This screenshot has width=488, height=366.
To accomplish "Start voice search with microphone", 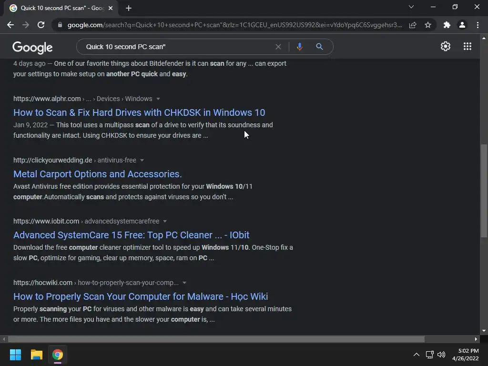I will click(299, 47).
